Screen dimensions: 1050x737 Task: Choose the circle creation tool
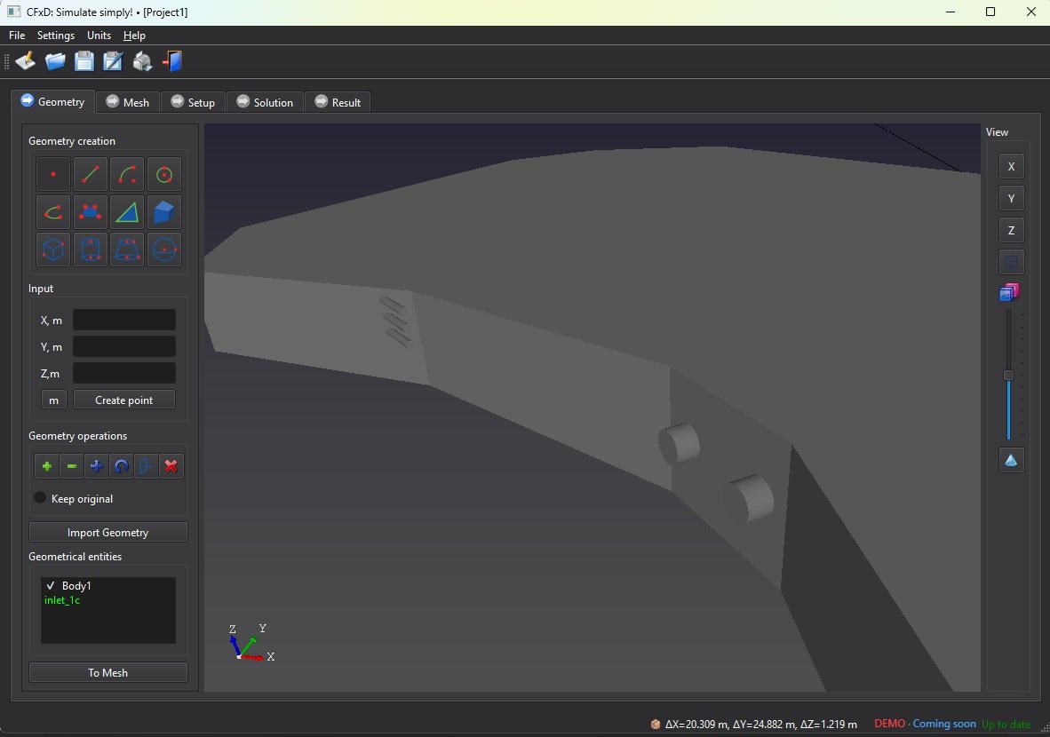tap(164, 174)
